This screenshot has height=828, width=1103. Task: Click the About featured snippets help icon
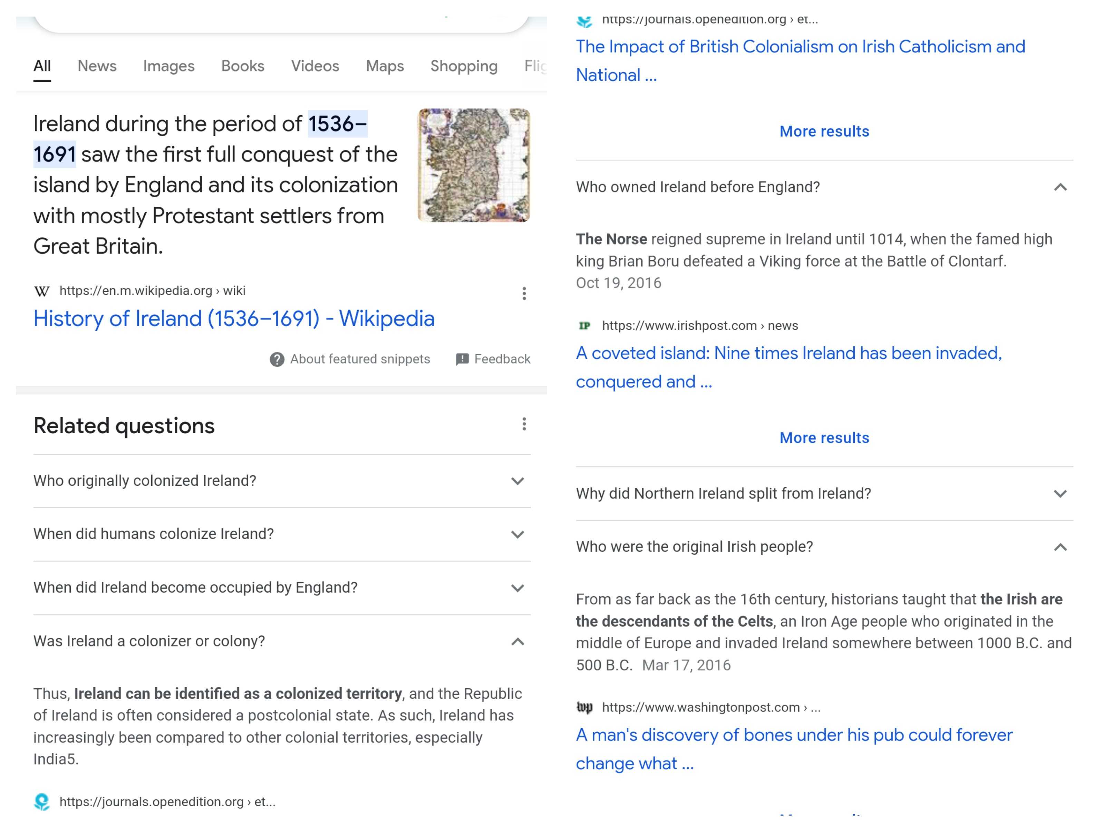[277, 359]
